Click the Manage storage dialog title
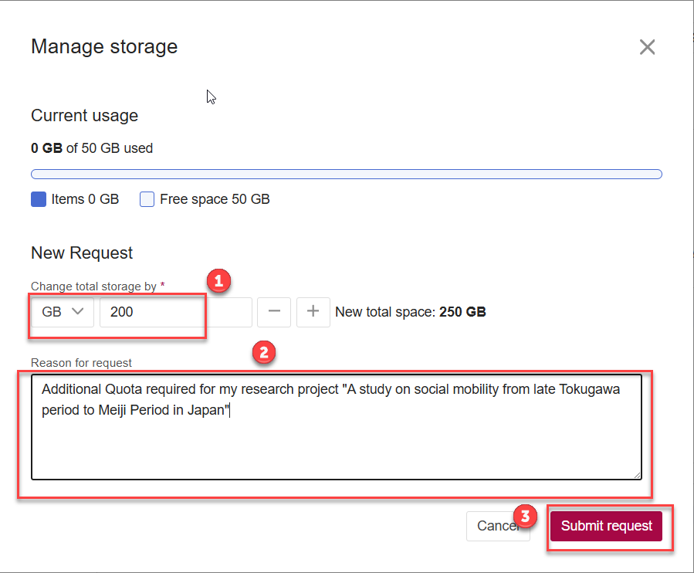 tap(104, 47)
